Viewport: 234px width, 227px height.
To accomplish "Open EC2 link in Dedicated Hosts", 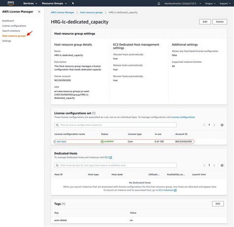I will pyautogui.click(x=107, y=158).
